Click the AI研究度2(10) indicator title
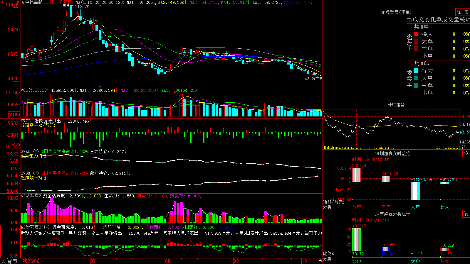The width and height of the screenshot is (470, 264). click(35, 227)
